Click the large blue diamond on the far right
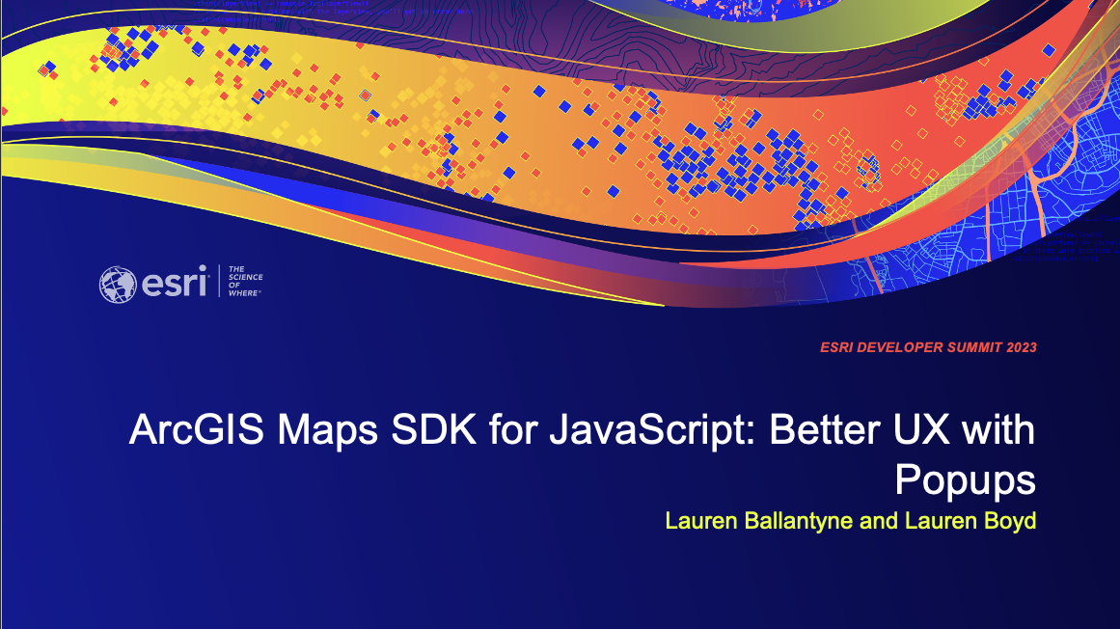The height and width of the screenshot is (629, 1120). [1047, 50]
